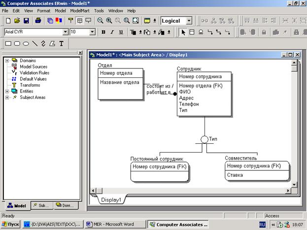This screenshot has height=230, width=307.
Task: Click the Пуск start button
Action: pyautogui.click(x=11, y=224)
